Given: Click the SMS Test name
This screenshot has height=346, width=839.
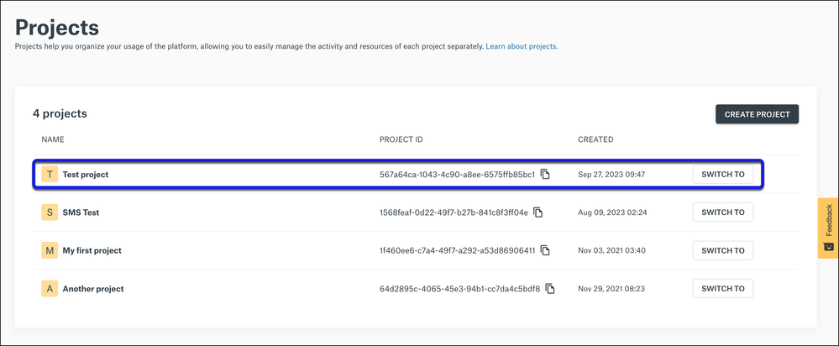Looking at the screenshot, I should pos(81,212).
